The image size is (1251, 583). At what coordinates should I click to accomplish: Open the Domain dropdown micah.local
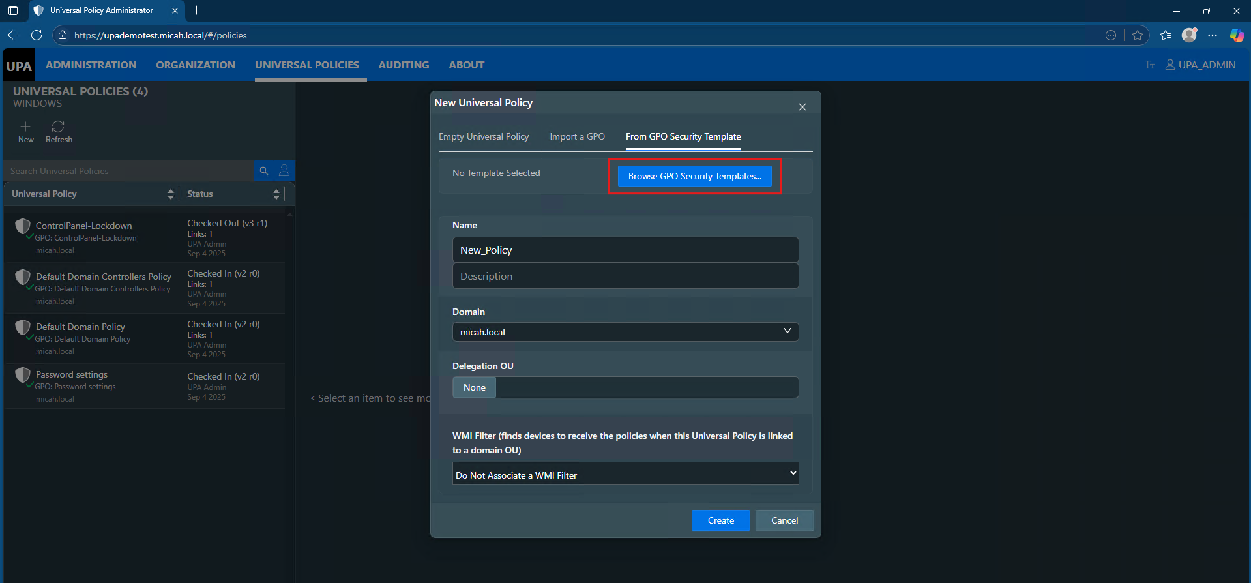[625, 332]
